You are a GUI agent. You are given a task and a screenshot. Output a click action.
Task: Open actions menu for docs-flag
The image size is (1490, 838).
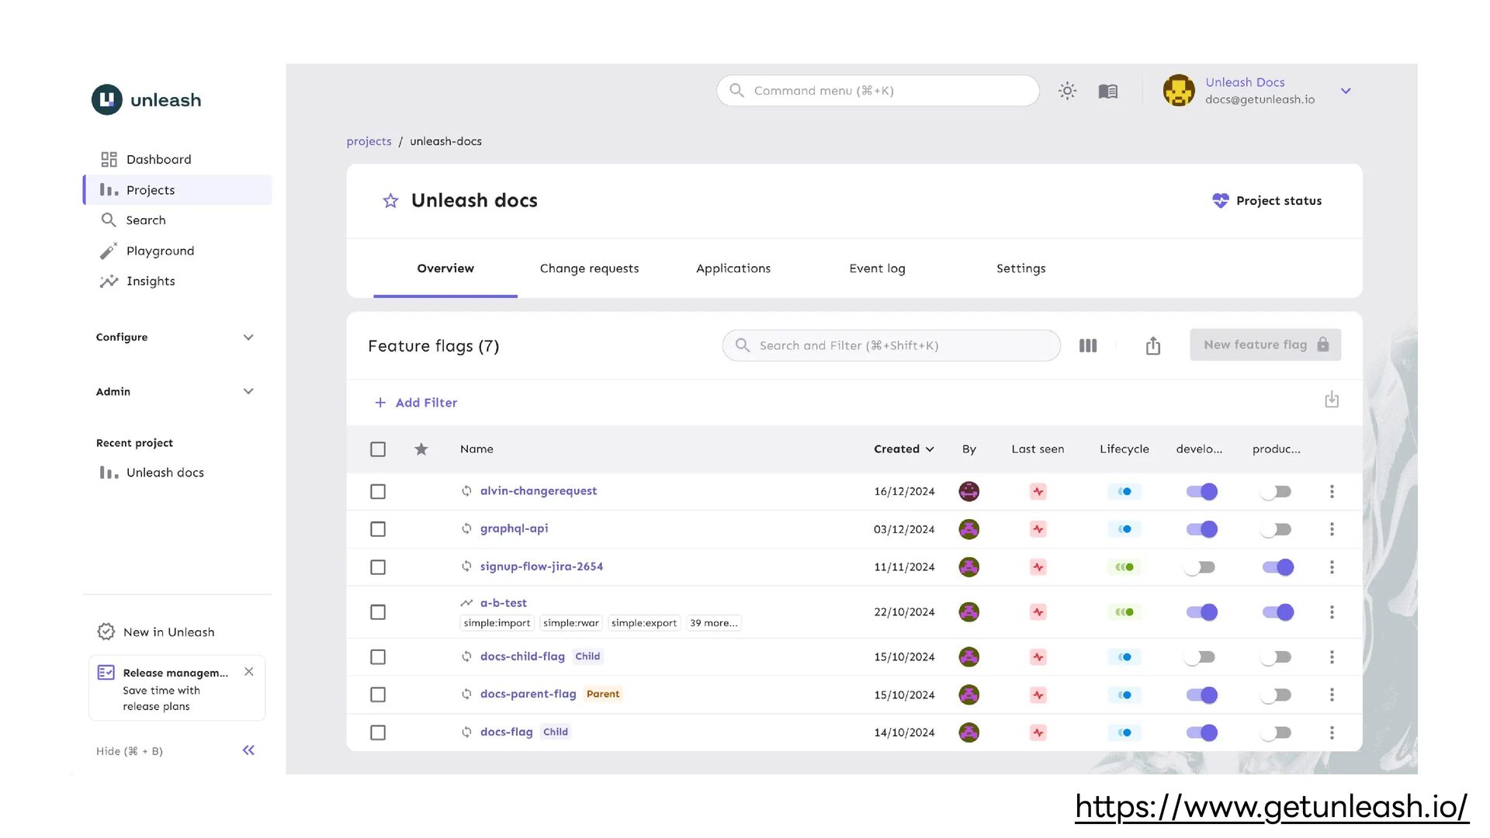pyautogui.click(x=1332, y=732)
